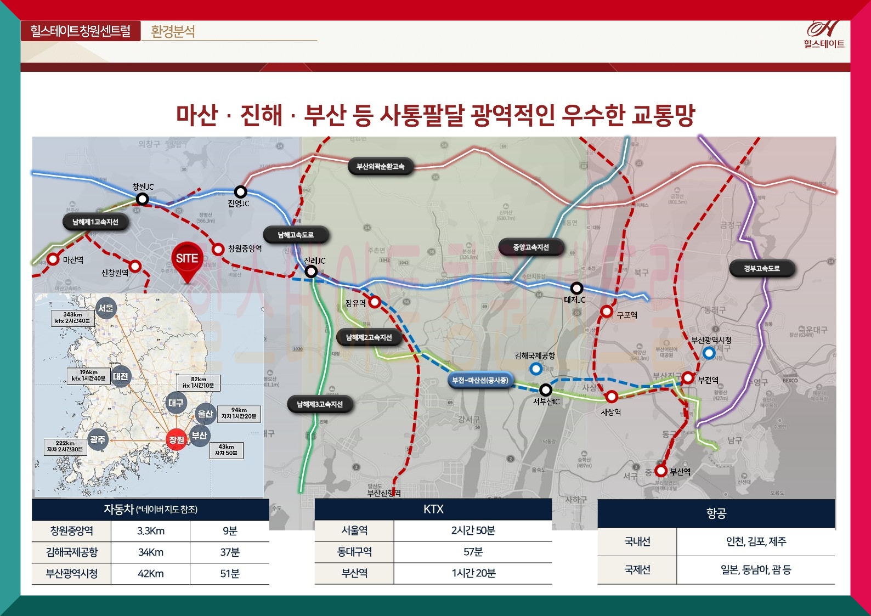Click the 마산역 station marker
This screenshot has width=871, height=616.
[53, 259]
